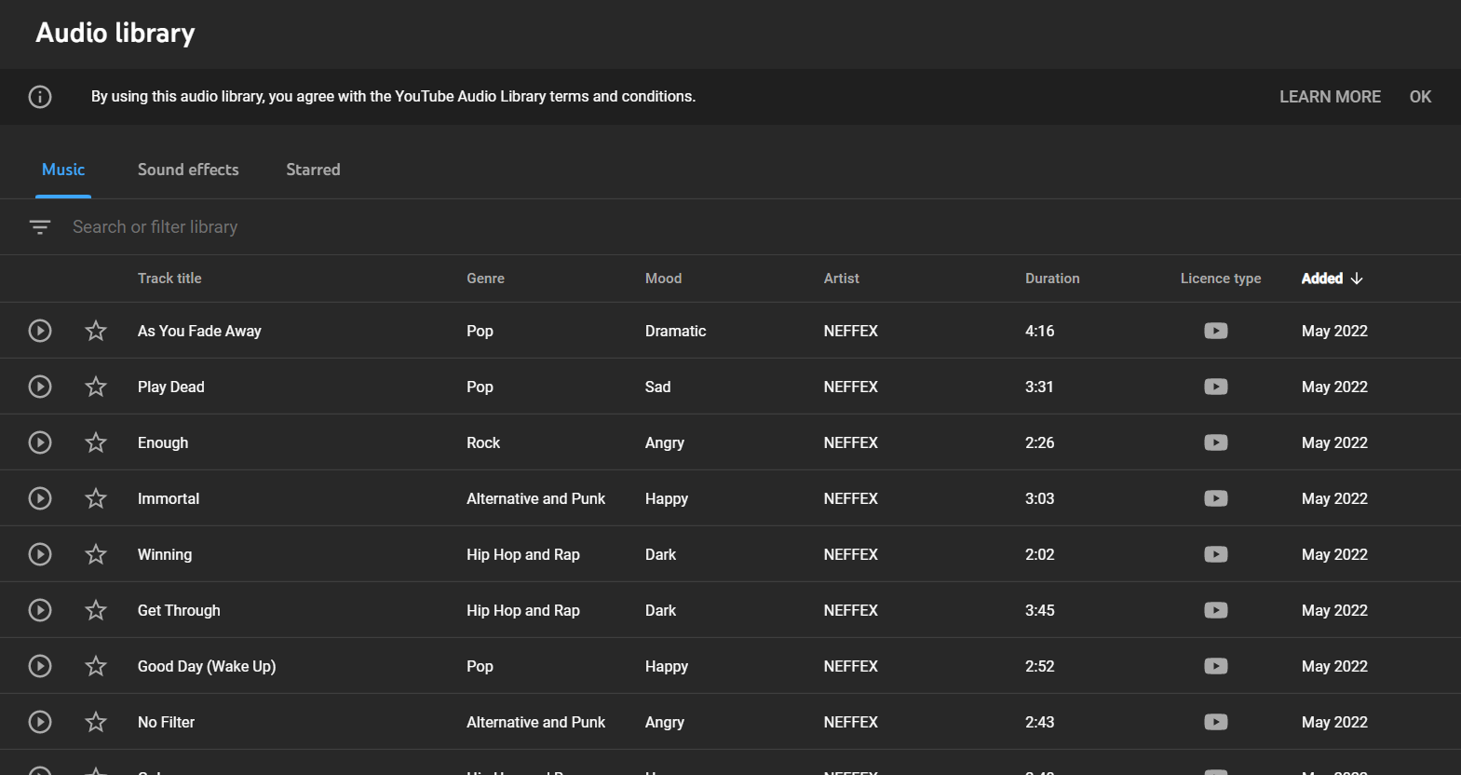Click the filter icon beside search
Image resolution: width=1461 pixels, height=775 pixels.
point(40,227)
